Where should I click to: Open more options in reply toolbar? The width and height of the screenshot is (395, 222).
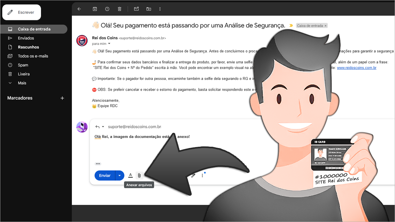pyautogui.click(x=202, y=175)
